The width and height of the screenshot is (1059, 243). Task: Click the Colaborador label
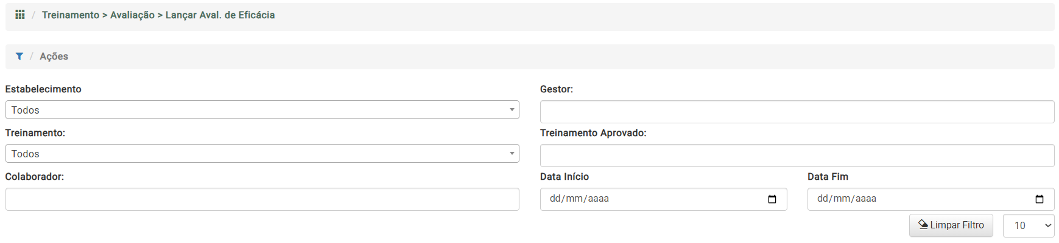[35, 177]
